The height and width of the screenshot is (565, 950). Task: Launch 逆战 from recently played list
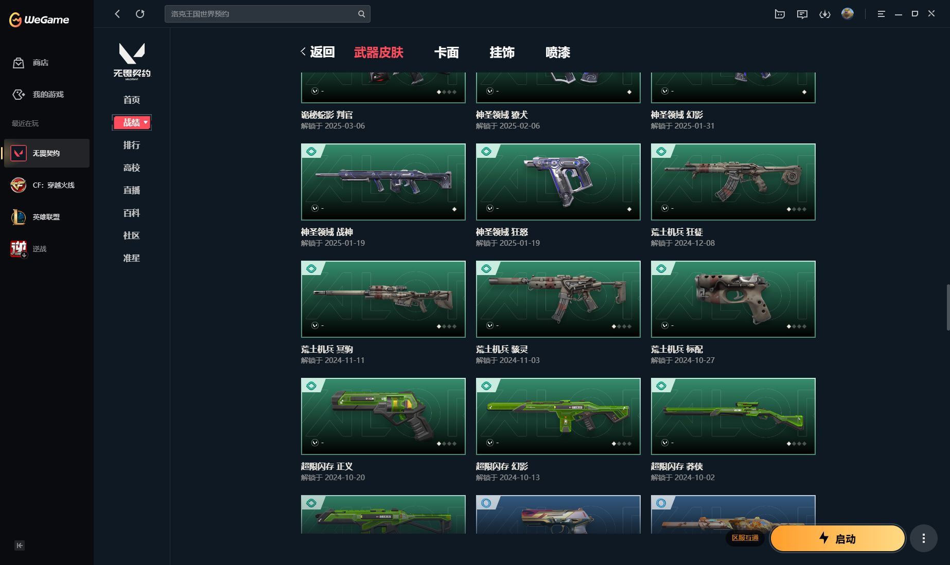click(40, 249)
